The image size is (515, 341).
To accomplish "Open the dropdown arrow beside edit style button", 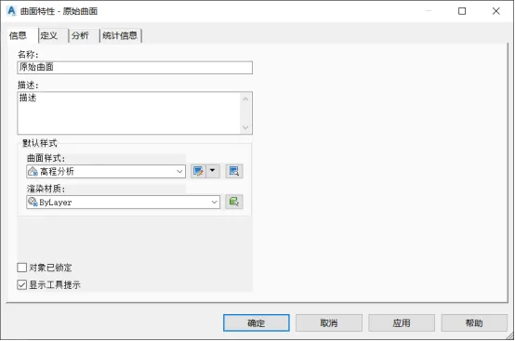I will tap(213, 171).
